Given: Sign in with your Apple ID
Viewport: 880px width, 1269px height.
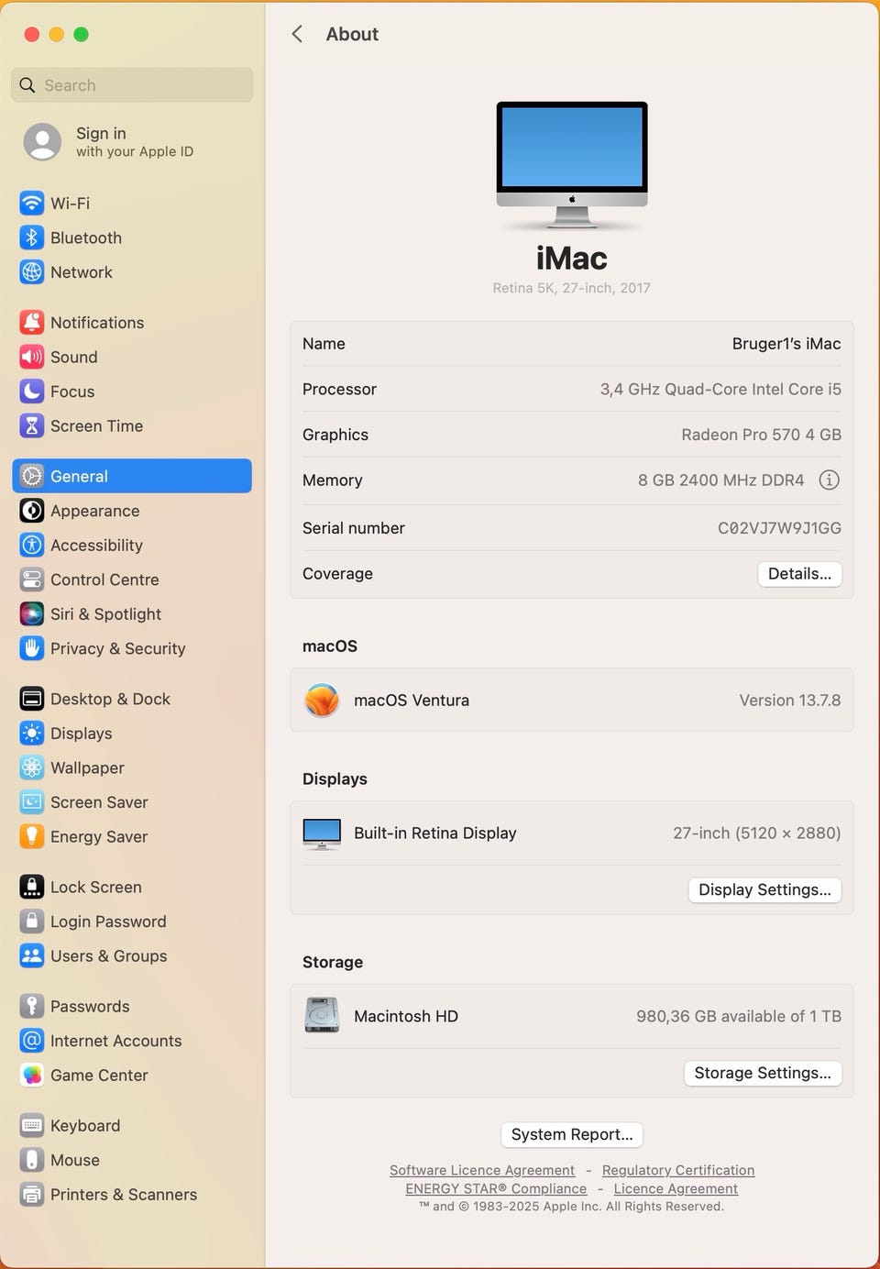Looking at the screenshot, I should 134,142.
